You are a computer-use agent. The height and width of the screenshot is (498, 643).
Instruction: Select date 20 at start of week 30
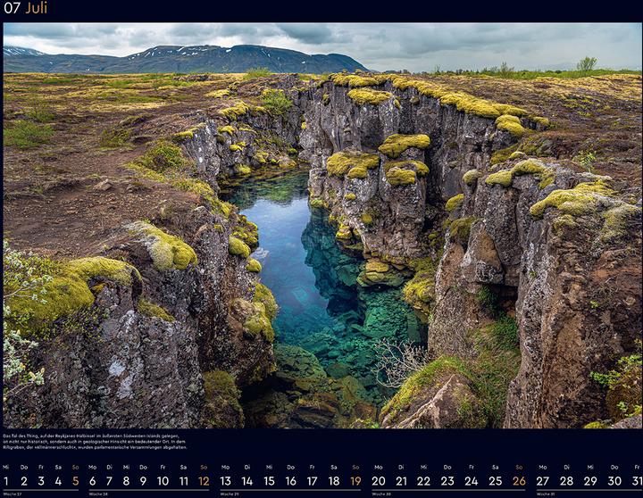378,480
